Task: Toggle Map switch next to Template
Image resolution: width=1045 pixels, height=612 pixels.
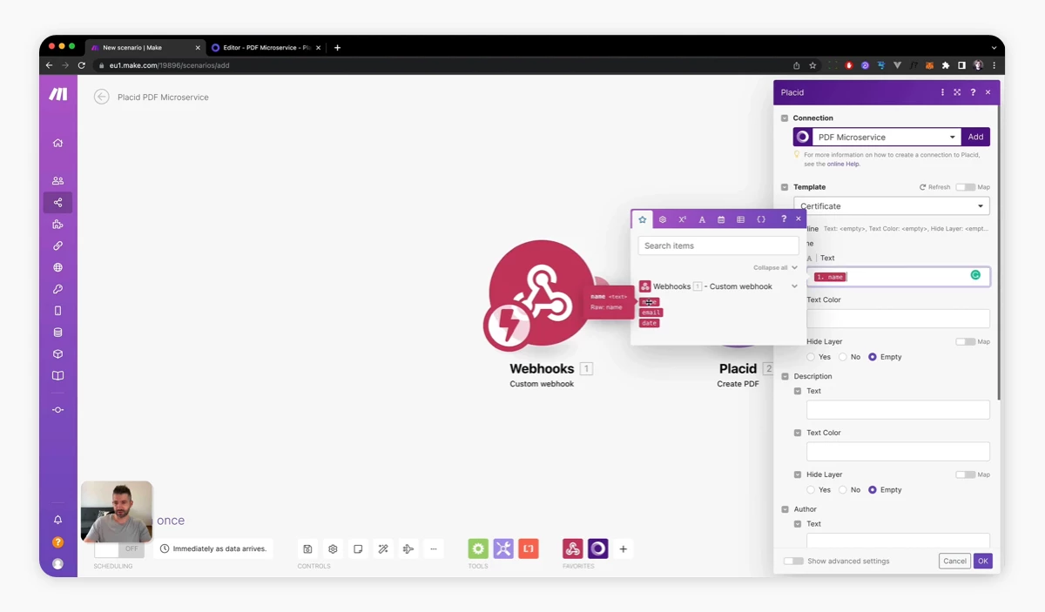Action: point(965,187)
